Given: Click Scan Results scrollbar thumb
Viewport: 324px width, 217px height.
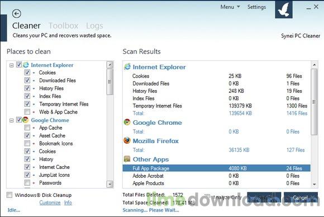Looking at the screenshot, I should point(315,102).
